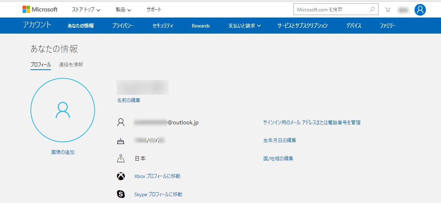Open the Xbox プロフィールに移動 link
441x203 pixels.
pyautogui.click(x=157, y=176)
